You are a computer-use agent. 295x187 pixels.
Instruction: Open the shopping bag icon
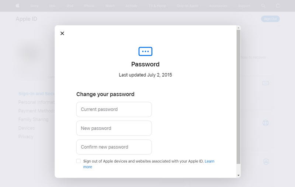pos(278,6)
